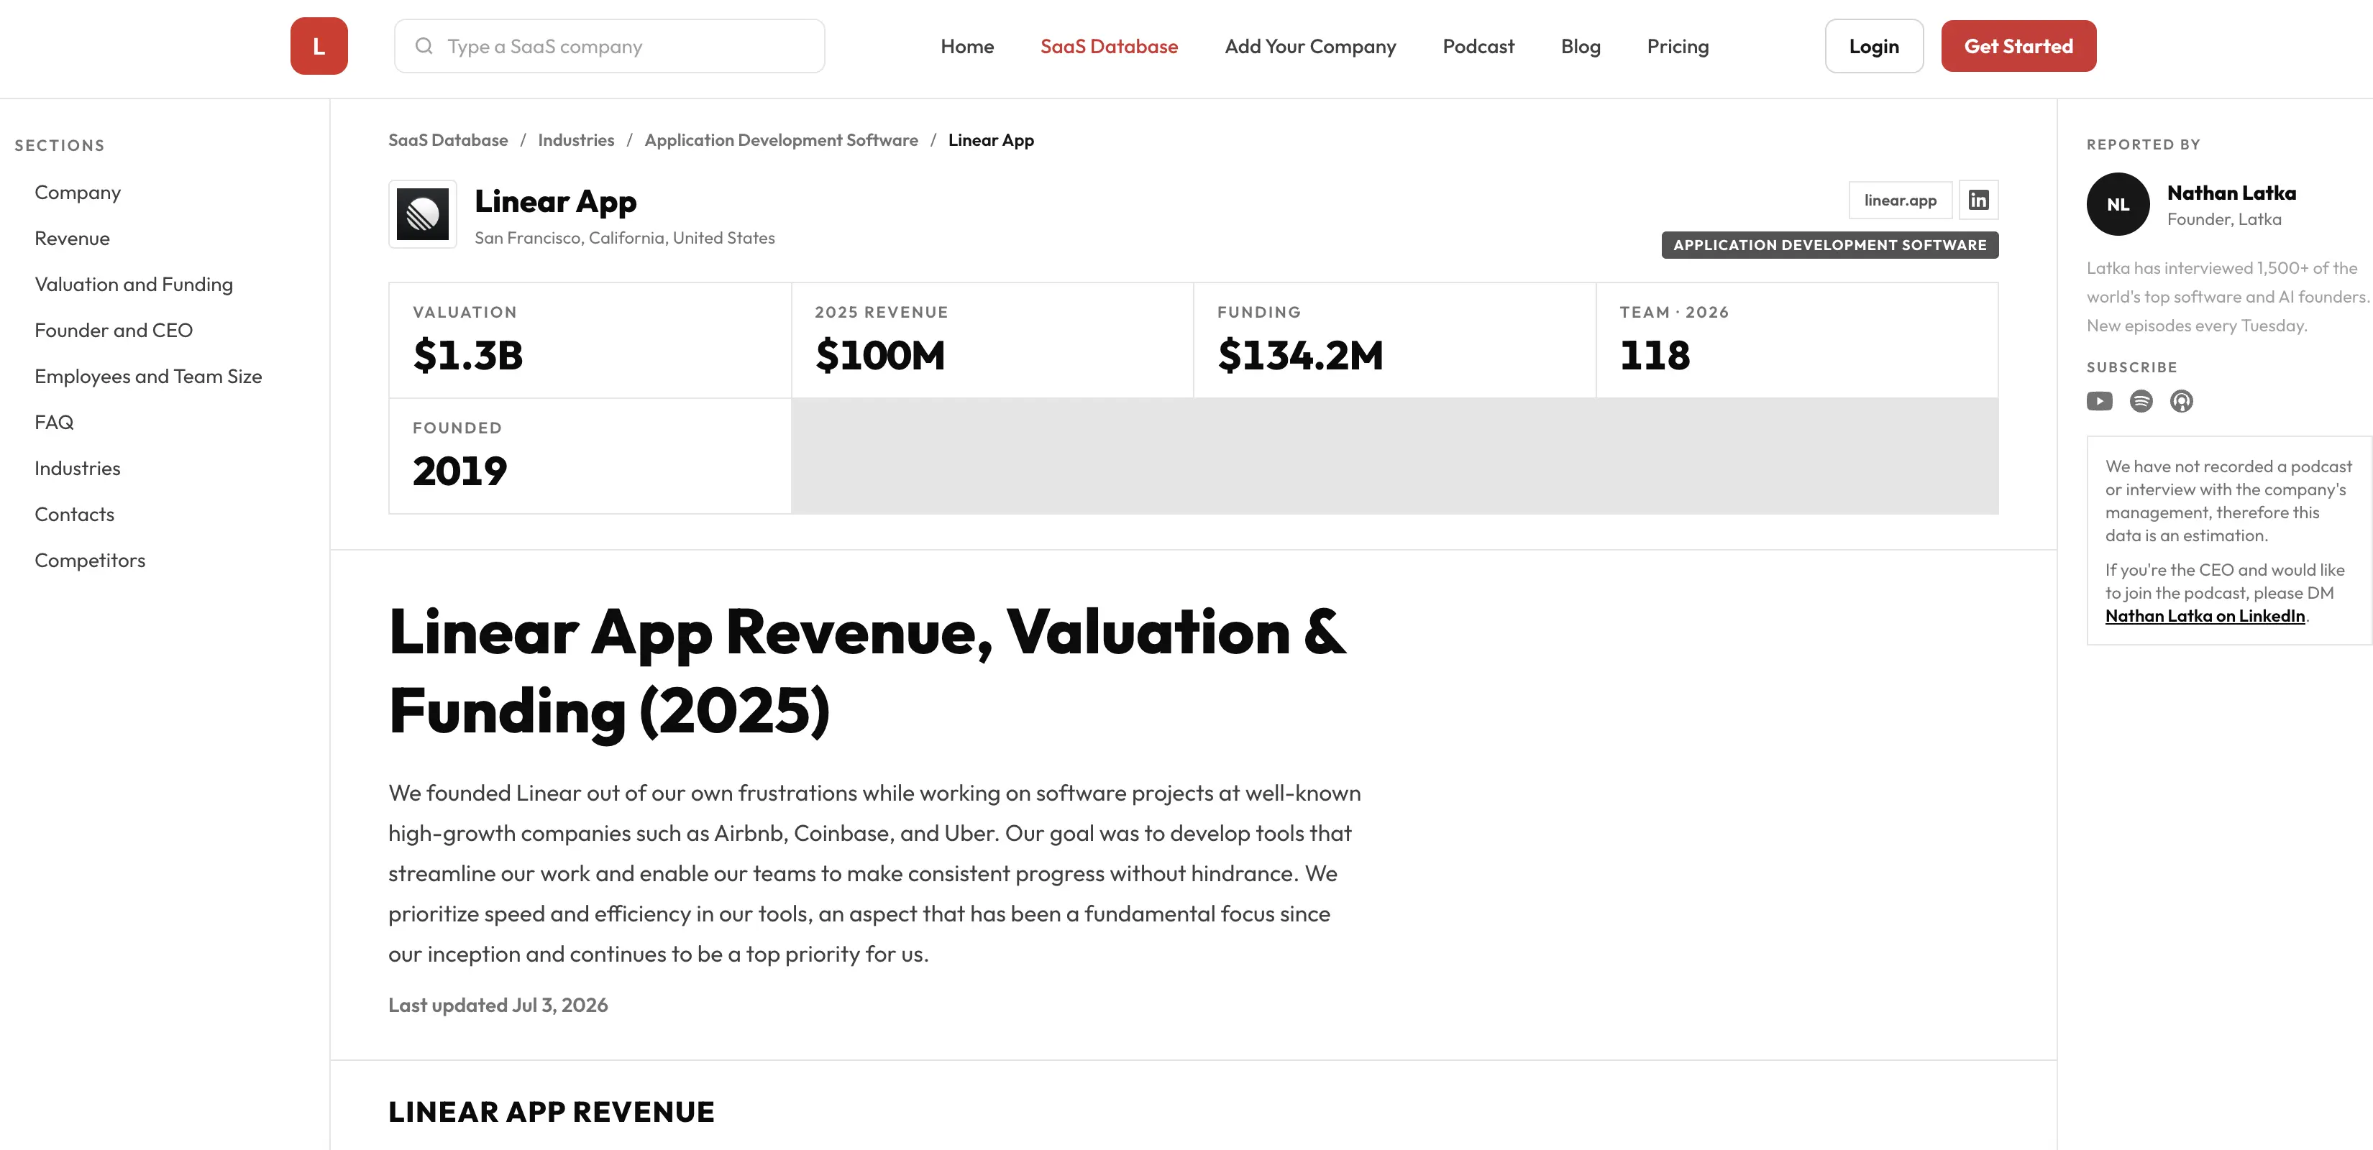Click the Application Development Software tag
The image size is (2373, 1150).
[1829, 245]
